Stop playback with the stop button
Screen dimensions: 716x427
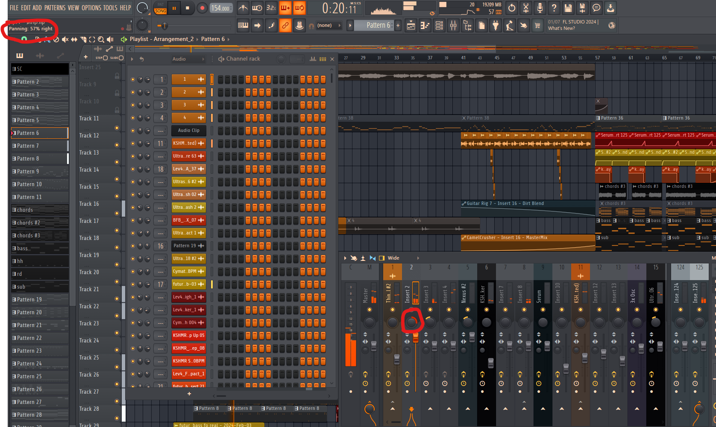[x=188, y=8]
